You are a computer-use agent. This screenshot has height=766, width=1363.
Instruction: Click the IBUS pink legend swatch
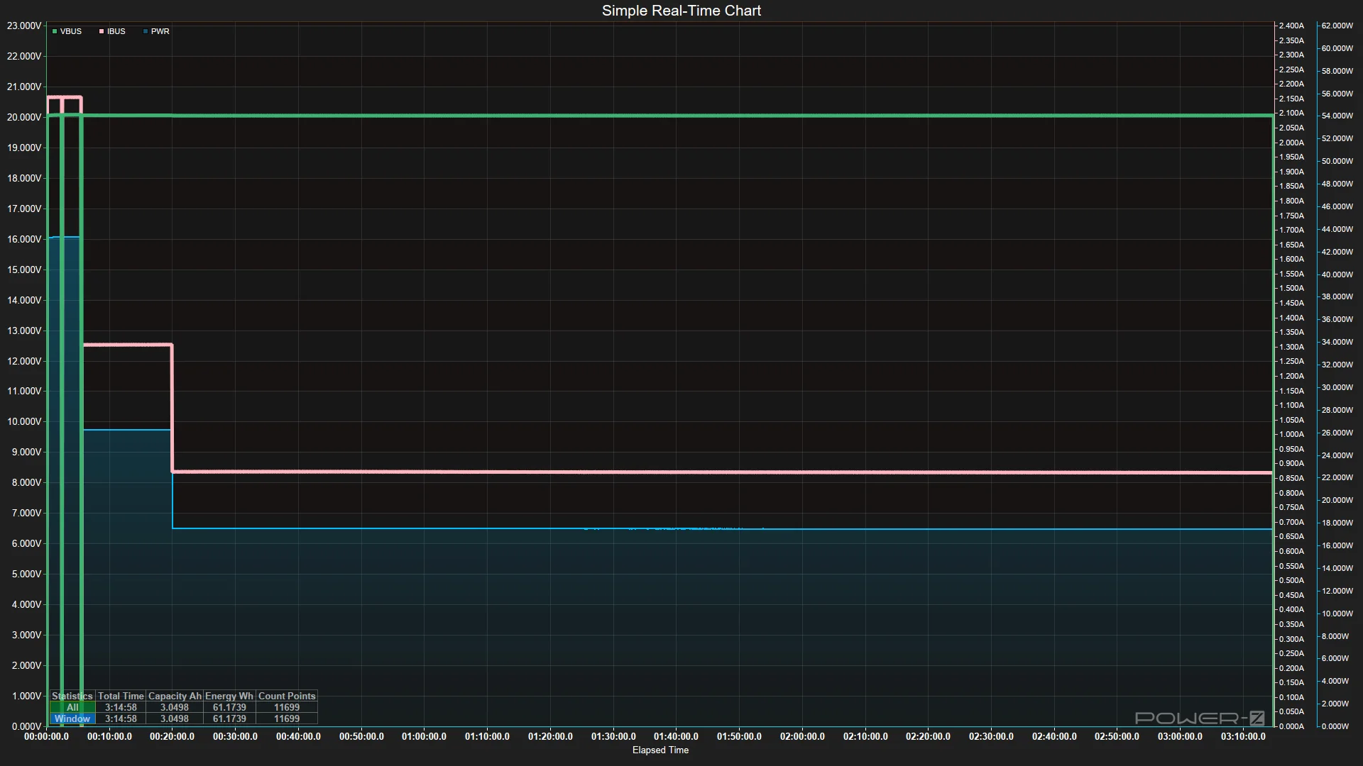102,31
